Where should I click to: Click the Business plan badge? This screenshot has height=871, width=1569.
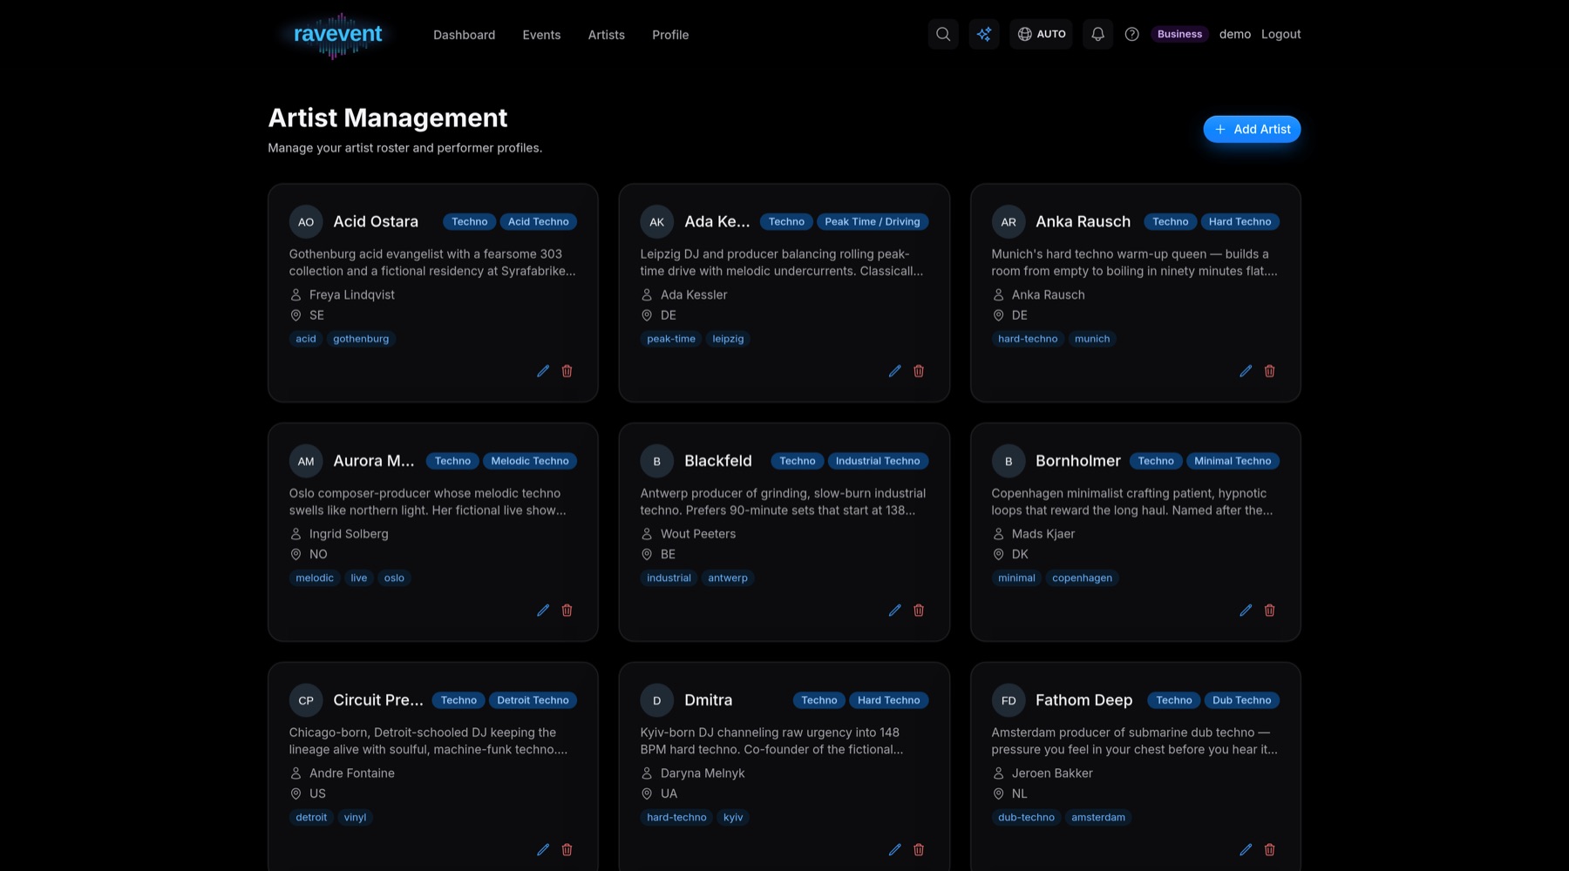click(1179, 34)
